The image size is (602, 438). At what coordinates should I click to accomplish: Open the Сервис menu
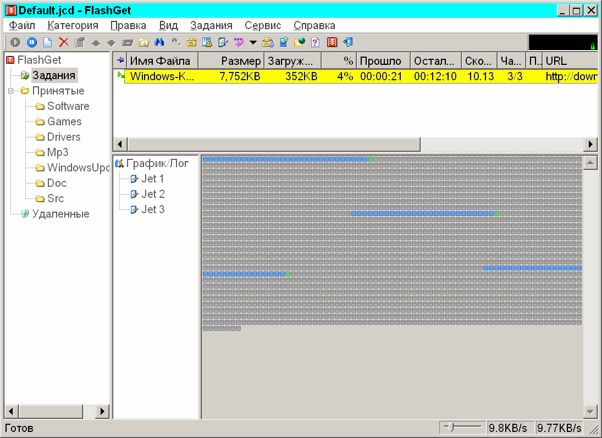click(263, 25)
